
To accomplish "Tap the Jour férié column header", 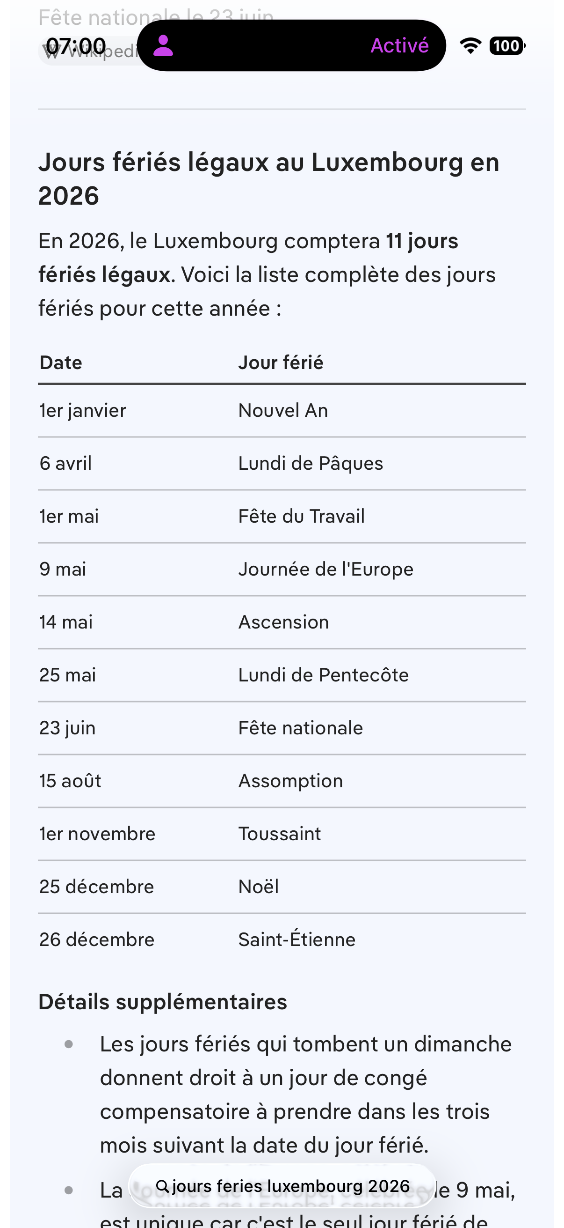I will pos(281,363).
